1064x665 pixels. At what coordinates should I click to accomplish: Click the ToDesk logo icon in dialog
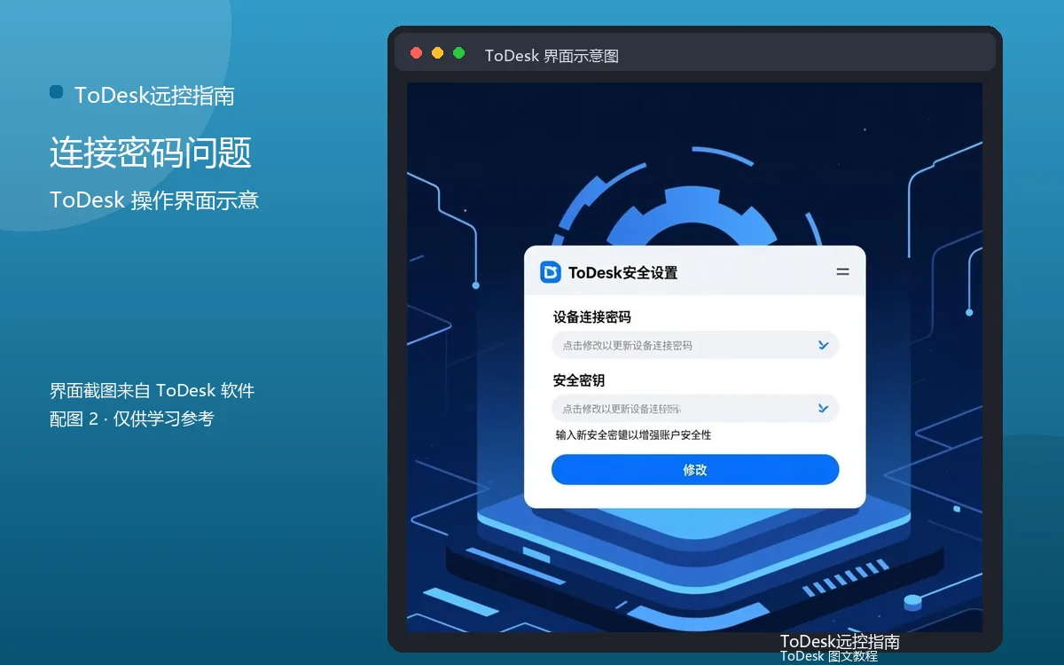click(551, 272)
